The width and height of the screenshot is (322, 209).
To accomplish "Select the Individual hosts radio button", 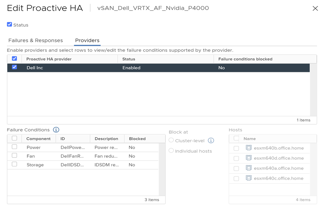I will (171, 150).
